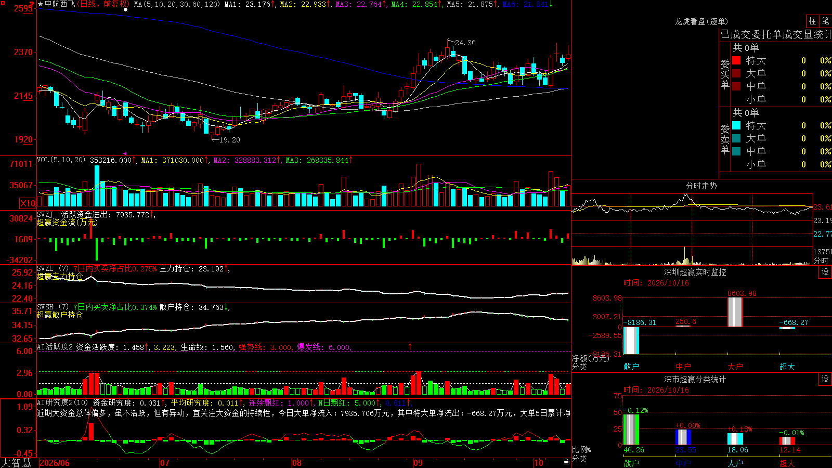Click the 2026/06 date marker on the timeline
This screenshot has height=468, width=832.
tap(55, 462)
